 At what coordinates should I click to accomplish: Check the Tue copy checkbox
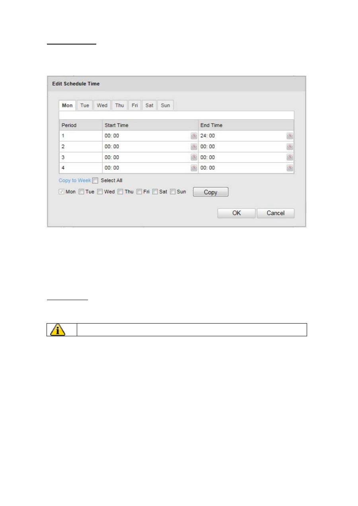tap(81, 192)
